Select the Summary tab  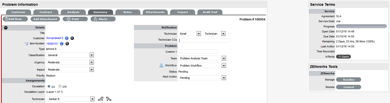coord(100,12)
